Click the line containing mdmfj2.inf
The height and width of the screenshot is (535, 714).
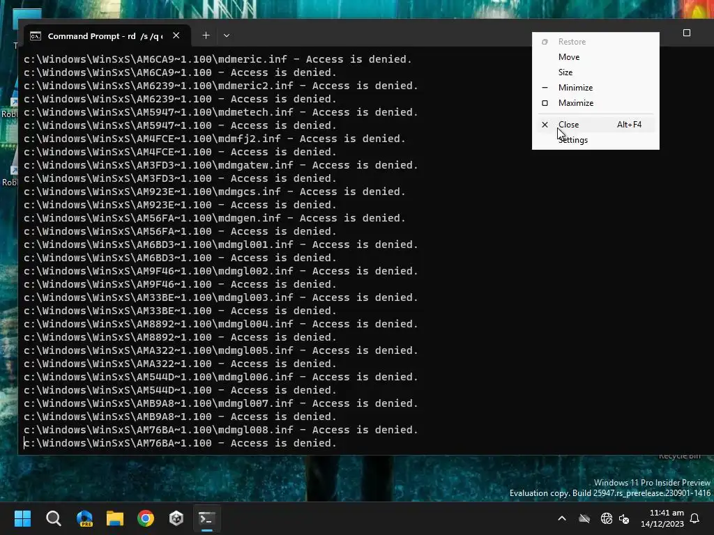click(x=215, y=139)
